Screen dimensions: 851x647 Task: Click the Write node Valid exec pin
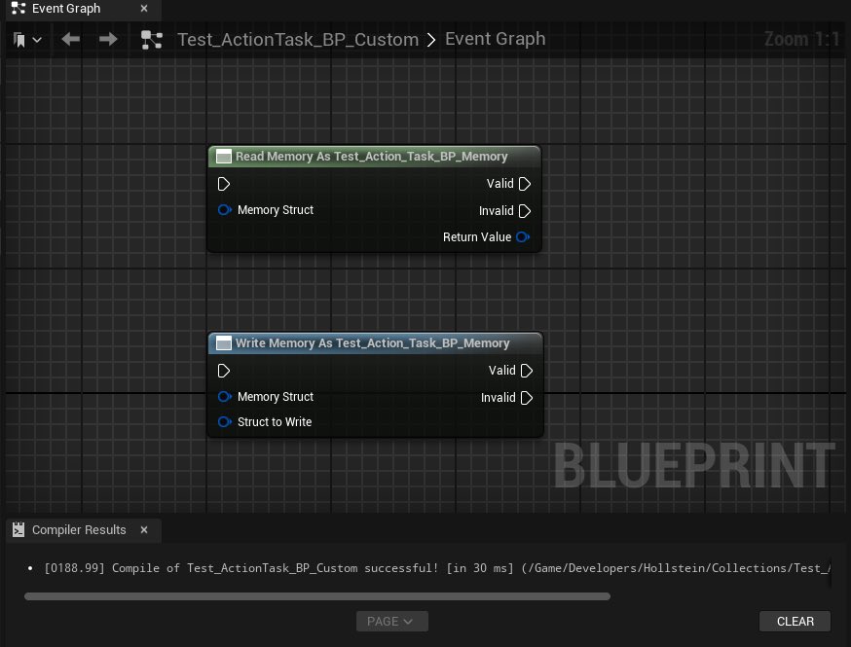tap(527, 371)
